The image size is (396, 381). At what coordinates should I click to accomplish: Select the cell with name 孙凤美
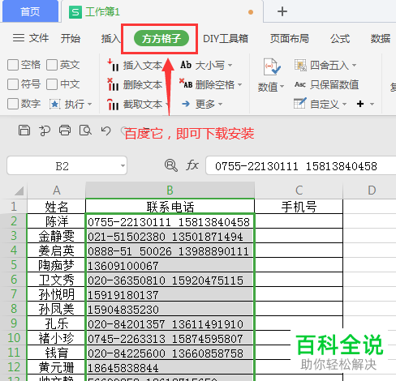[56, 309]
